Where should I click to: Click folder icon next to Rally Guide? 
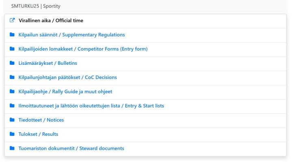tap(12, 92)
